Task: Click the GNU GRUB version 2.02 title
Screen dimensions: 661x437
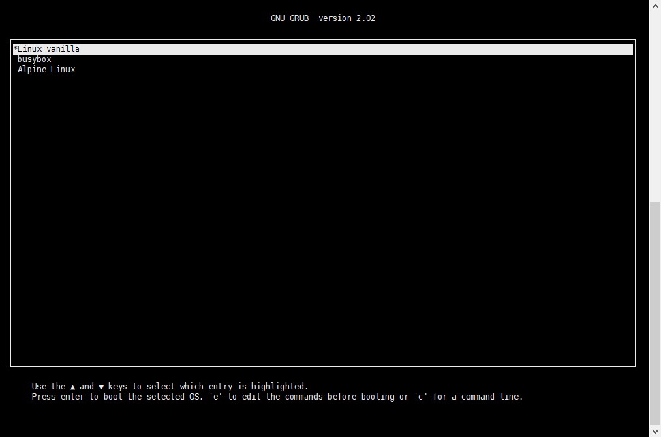Action: (x=323, y=18)
